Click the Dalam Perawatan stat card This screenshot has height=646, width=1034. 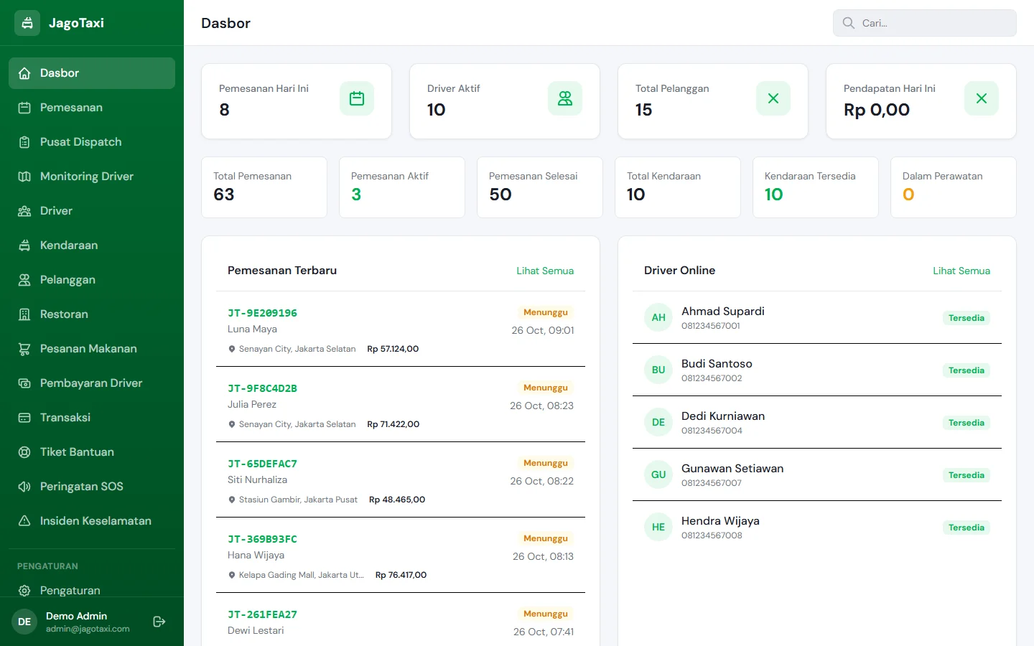click(954, 187)
